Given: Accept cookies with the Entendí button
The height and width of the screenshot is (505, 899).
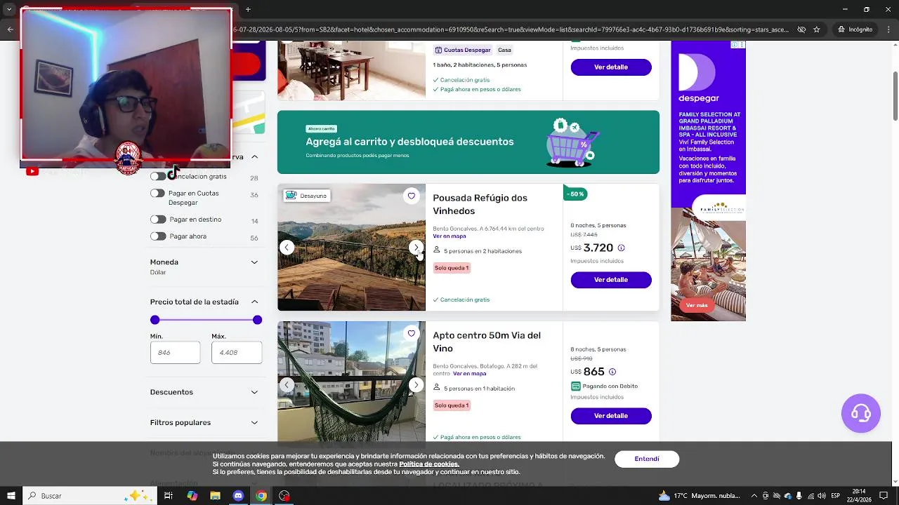Looking at the screenshot, I should pyautogui.click(x=647, y=459).
